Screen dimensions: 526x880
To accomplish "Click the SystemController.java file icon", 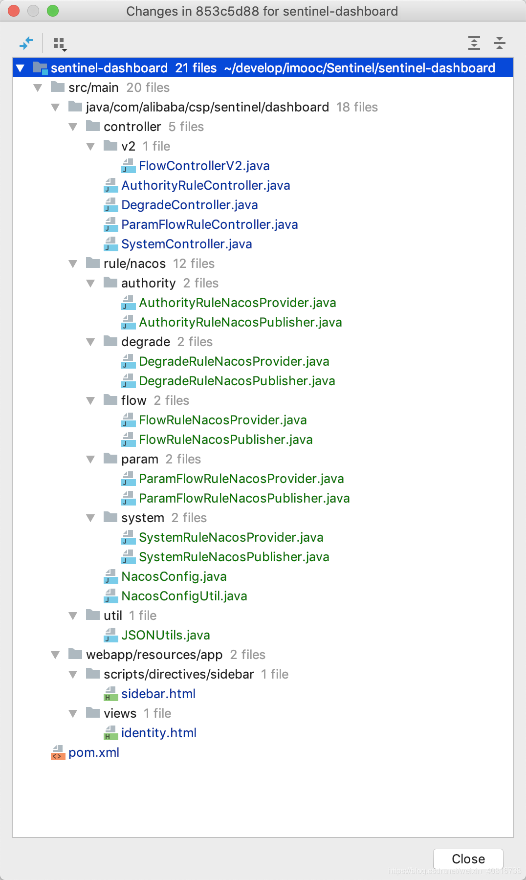I will [x=111, y=244].
